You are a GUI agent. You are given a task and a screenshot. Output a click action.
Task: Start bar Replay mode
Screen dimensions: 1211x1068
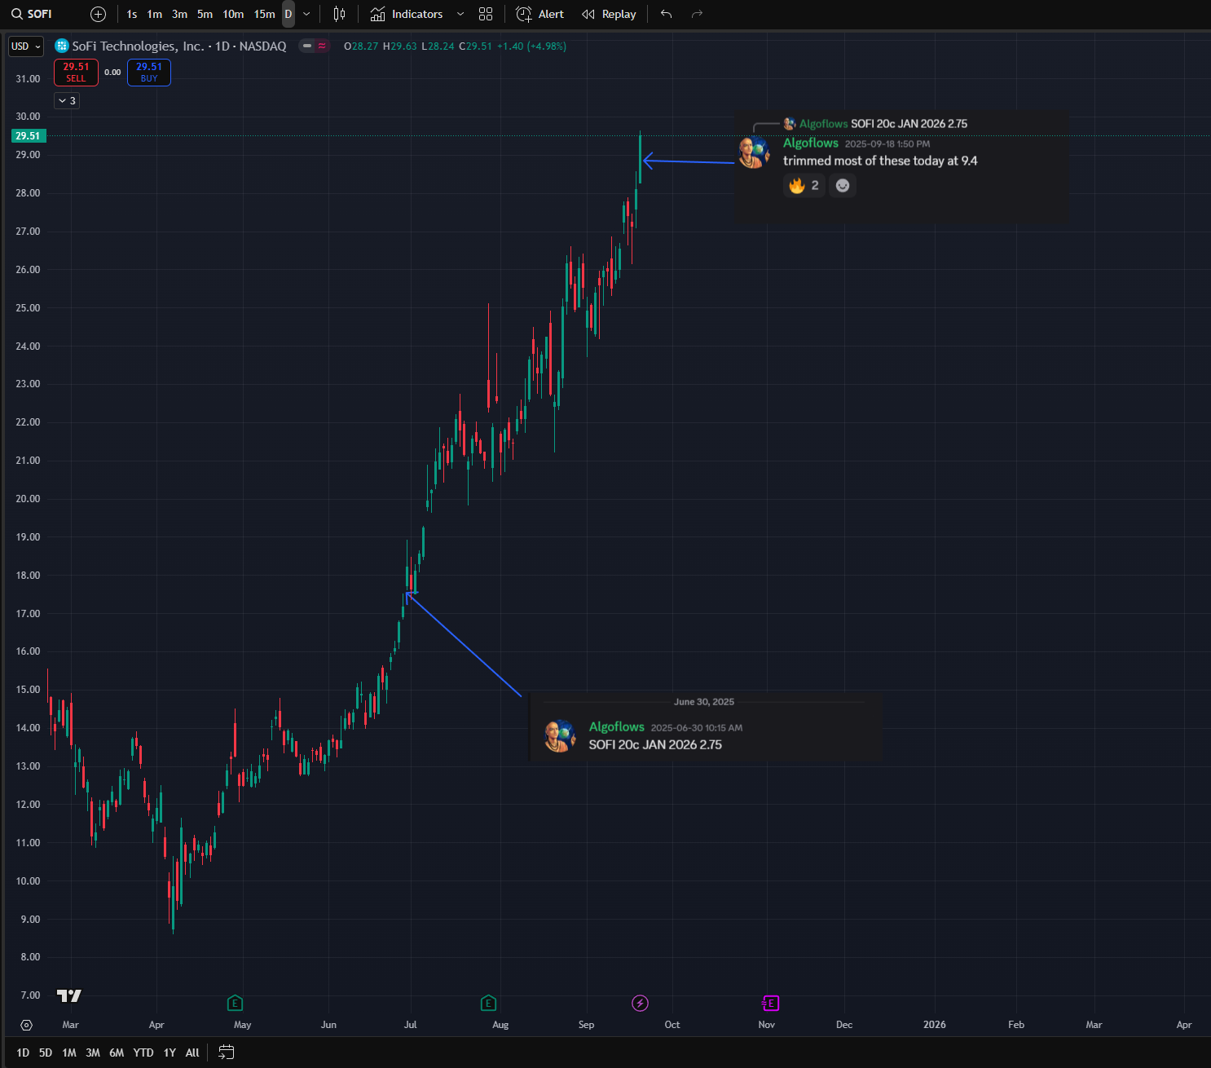609,14
